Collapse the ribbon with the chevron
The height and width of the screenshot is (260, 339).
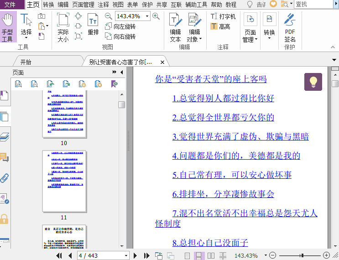click(333, 47)
